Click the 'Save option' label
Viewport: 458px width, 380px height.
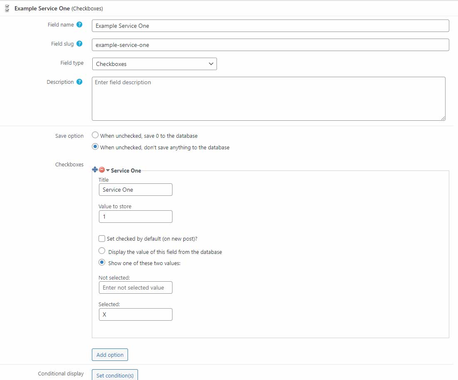tap(69, 136)
